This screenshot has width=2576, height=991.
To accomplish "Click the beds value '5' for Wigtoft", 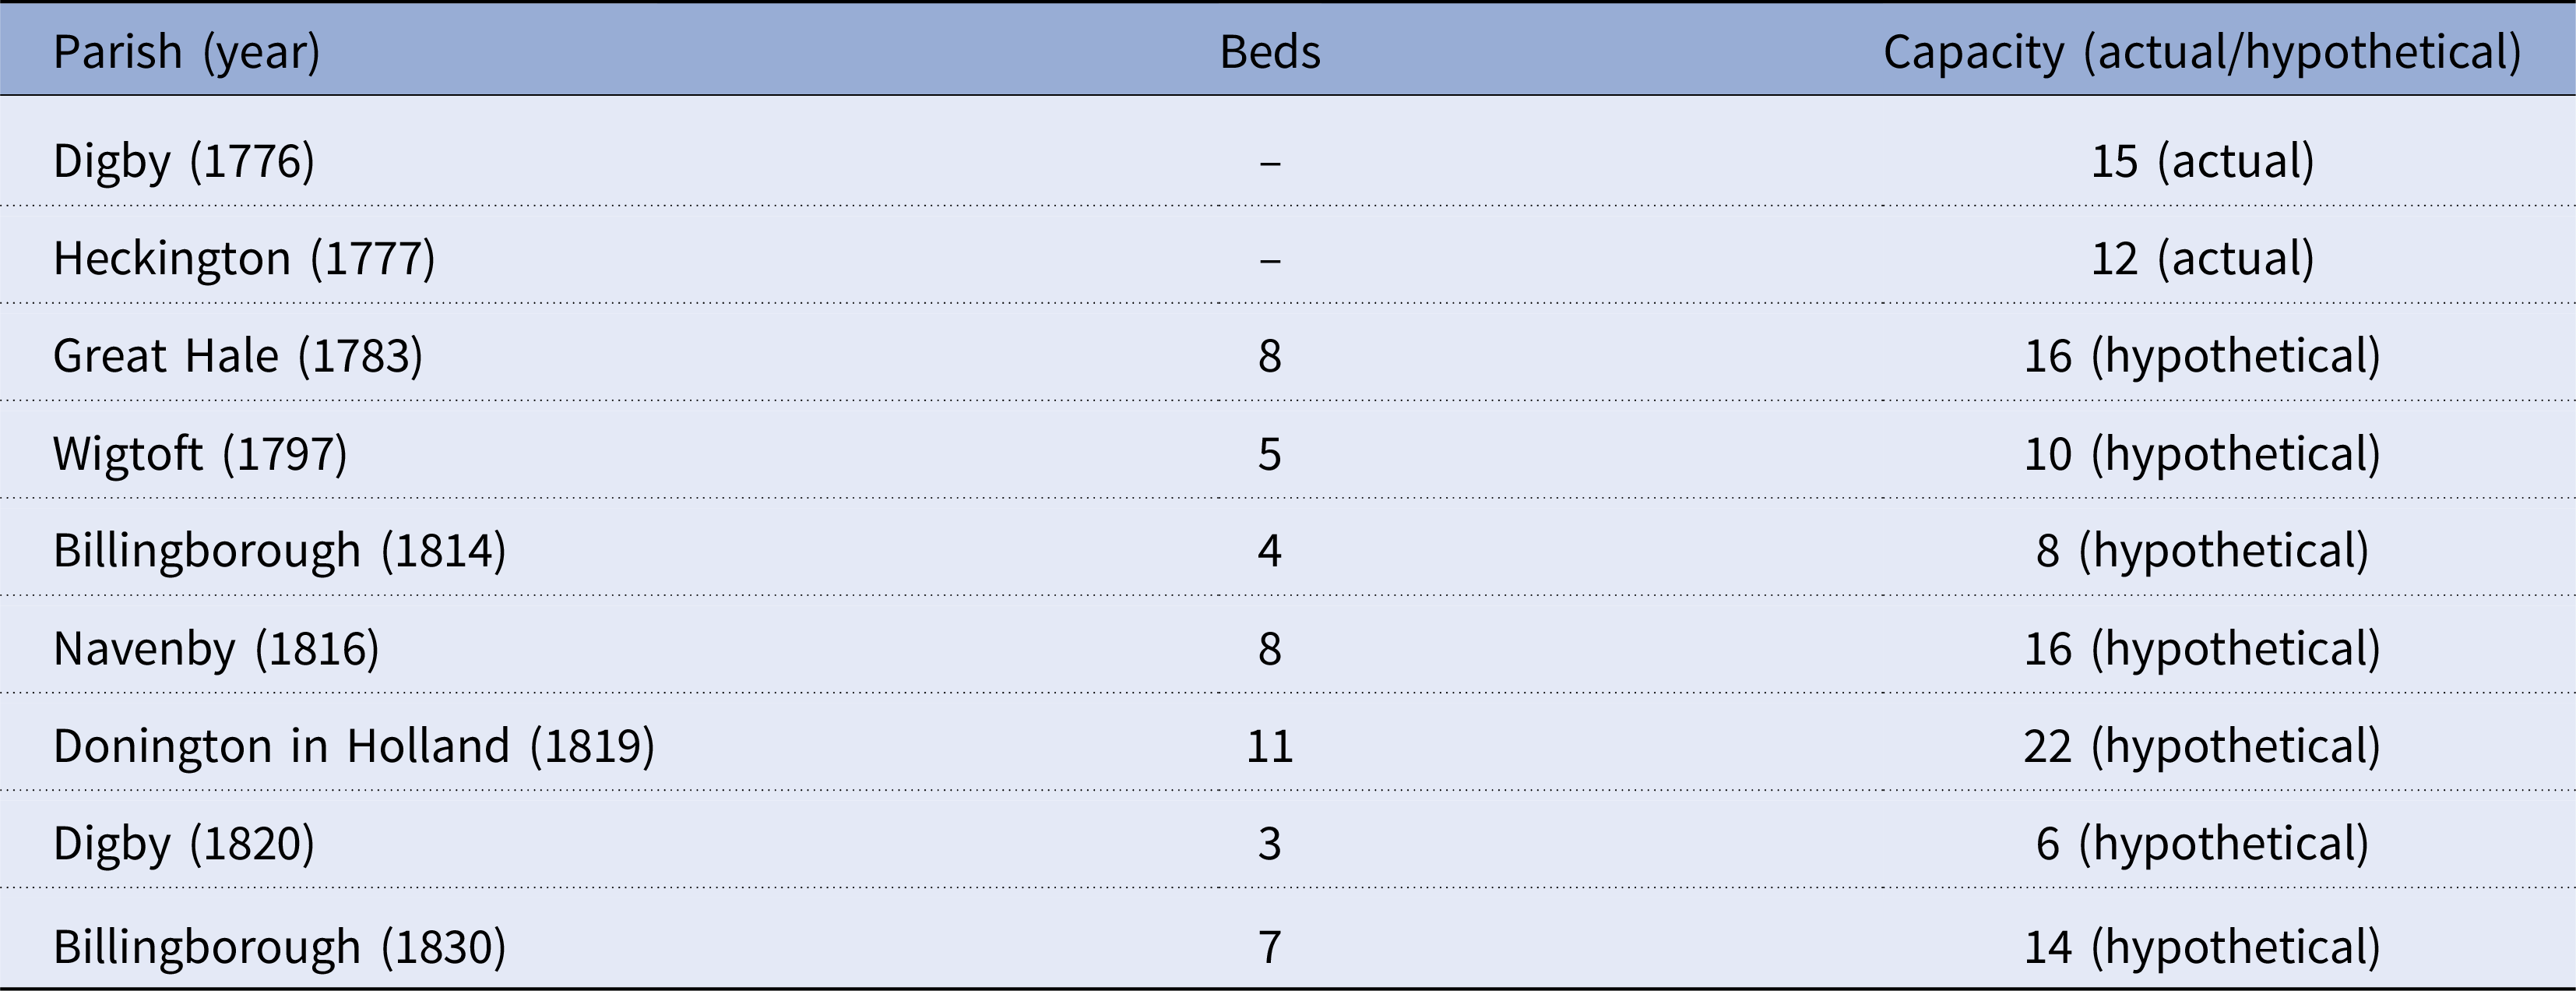I will coord(1270,455).
